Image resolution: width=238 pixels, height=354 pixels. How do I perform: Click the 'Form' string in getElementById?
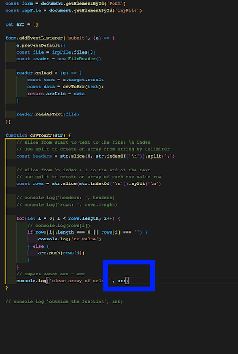point(115,4)
